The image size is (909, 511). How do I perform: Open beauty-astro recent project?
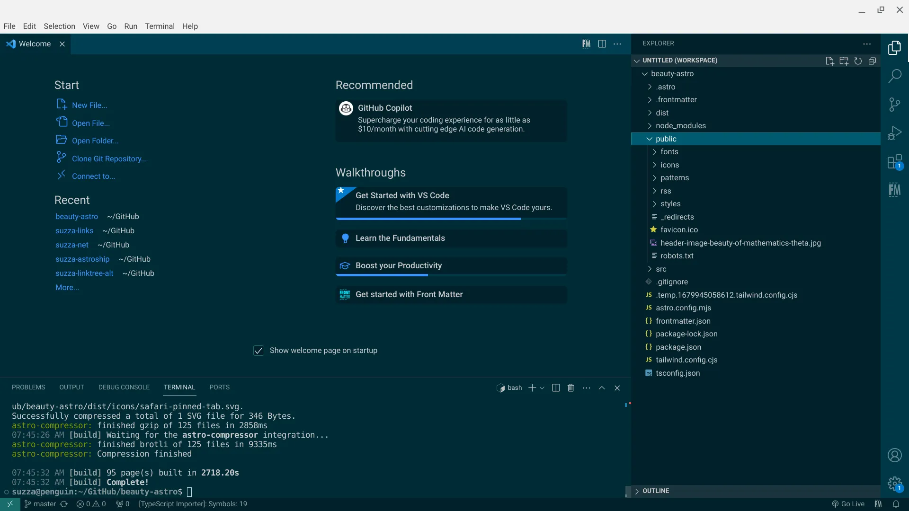pos(76,217)
